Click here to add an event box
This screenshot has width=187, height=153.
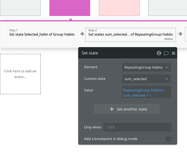coord(20,74)
